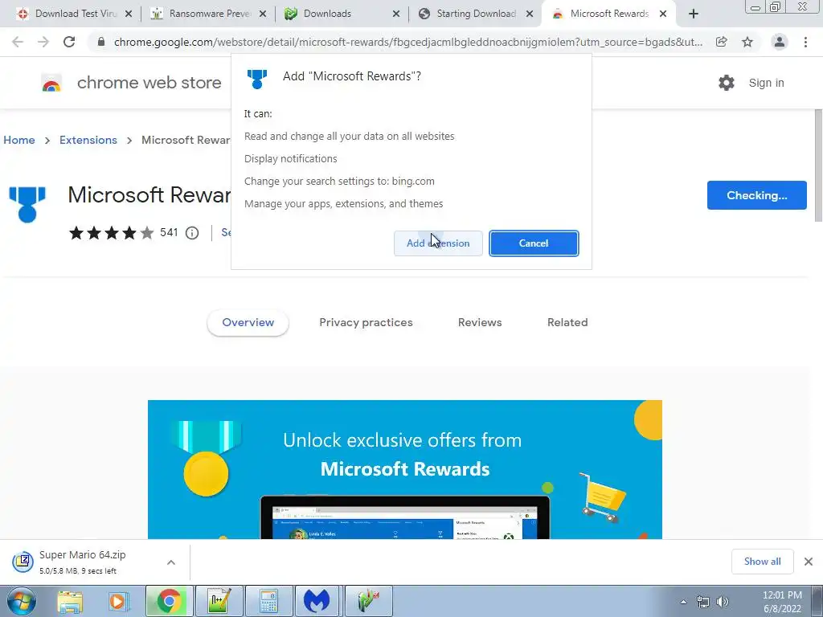Show hidden system tray icons
Screen dimensions: 823x617
coord(683,602)
